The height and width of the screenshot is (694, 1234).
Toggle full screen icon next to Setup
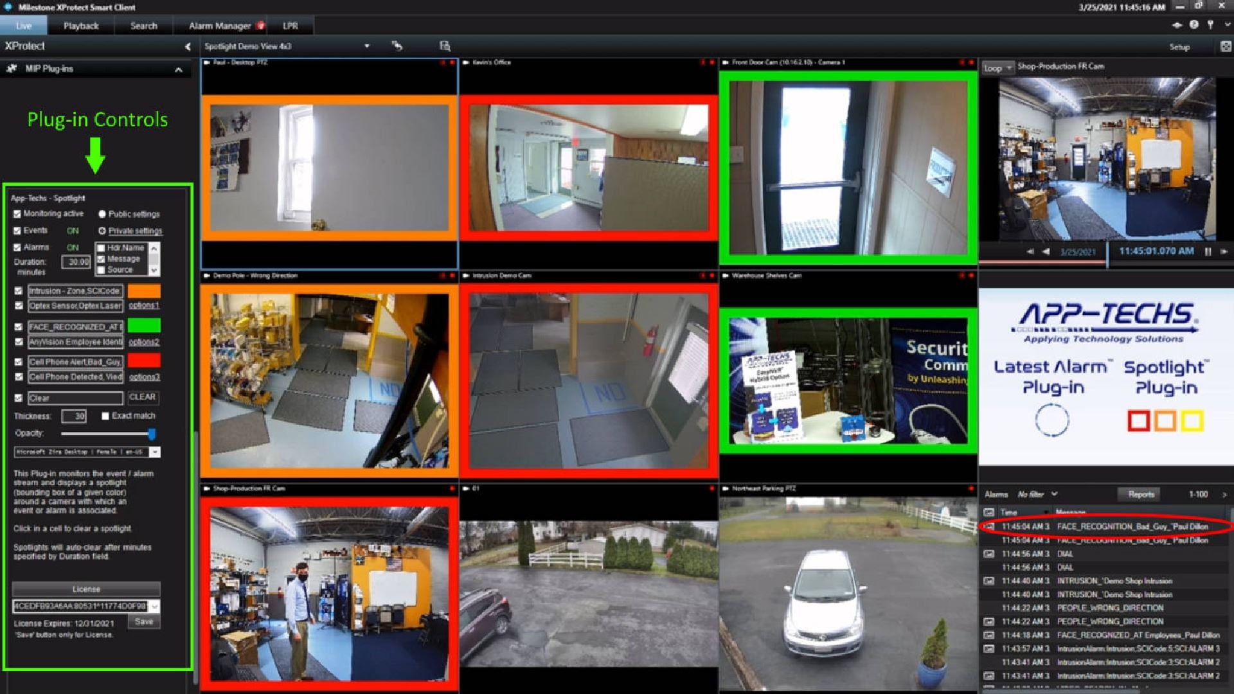1226,46
